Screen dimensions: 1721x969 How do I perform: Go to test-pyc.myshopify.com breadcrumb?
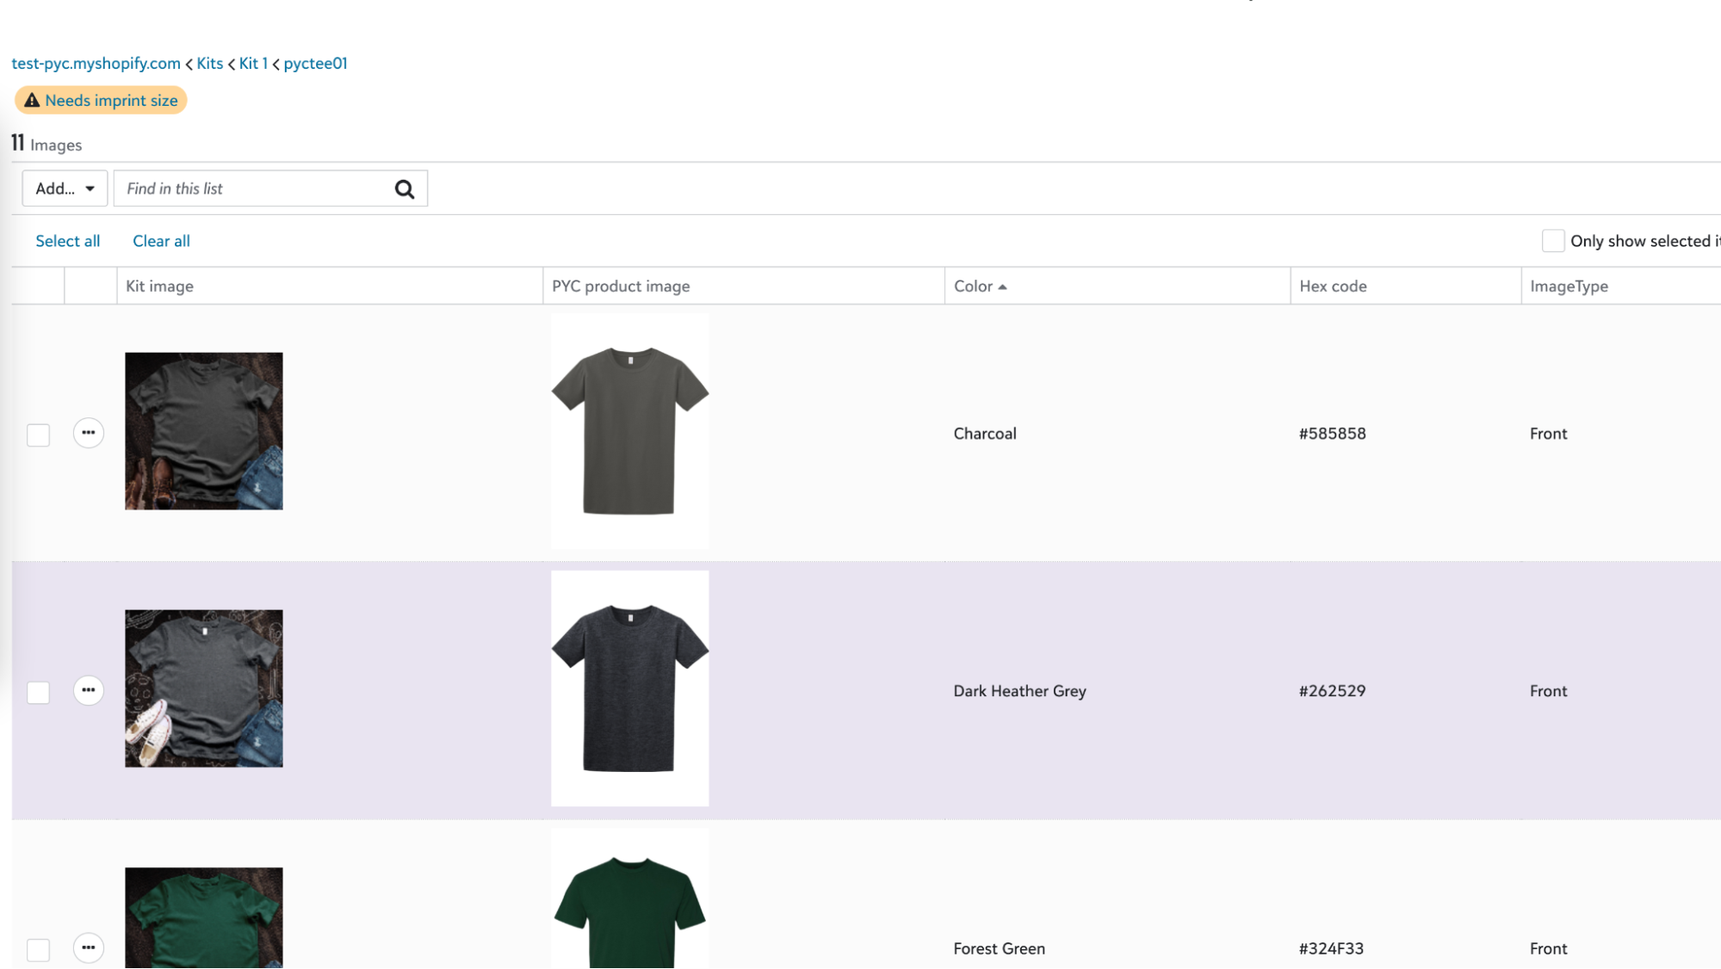96,64
